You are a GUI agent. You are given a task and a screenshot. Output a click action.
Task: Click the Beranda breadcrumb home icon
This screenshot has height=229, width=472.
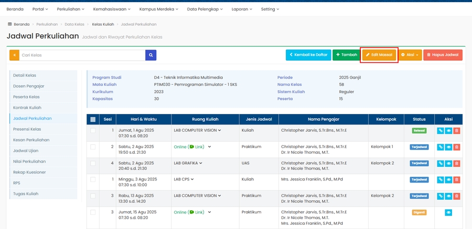[10, 24]
